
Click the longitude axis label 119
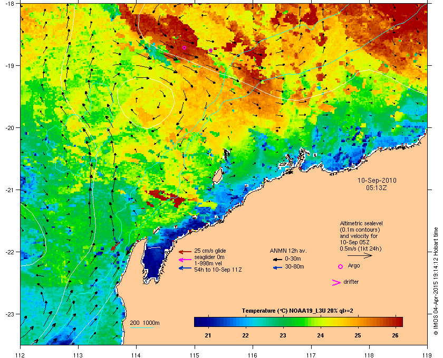(427, 355)
